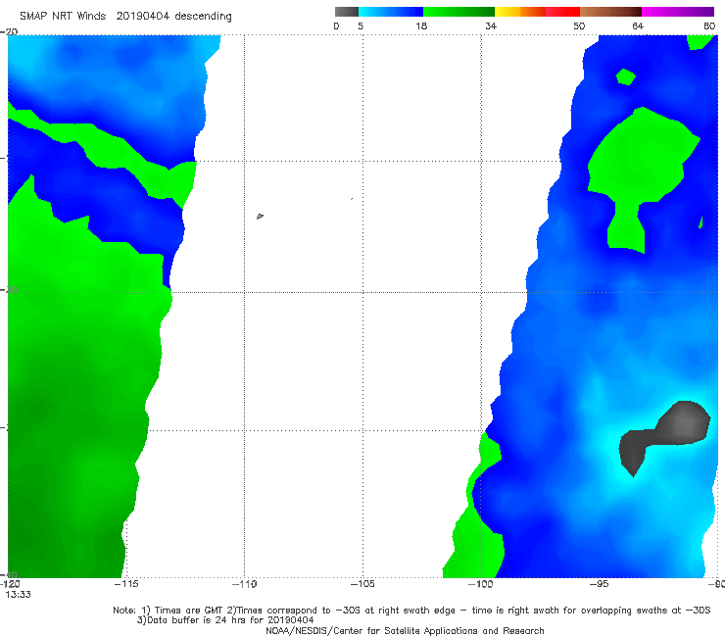Click the green 18-34 segment of color scale

coord(459,12)
